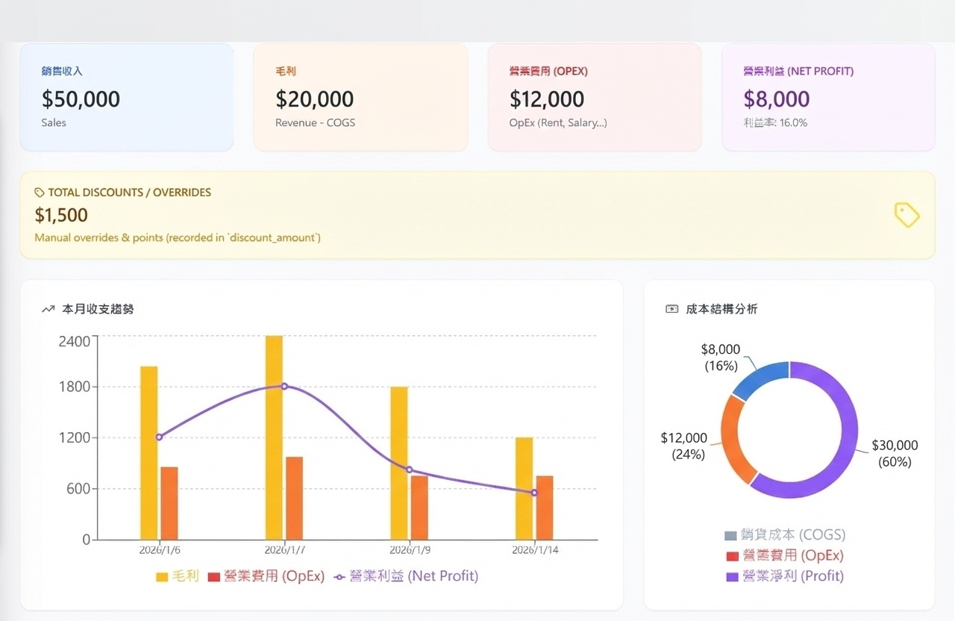The image size is (955, 621).
Task: Select the 營業利益 (NET PROFIT) $8,000 card
Action: (x=828, y=97)
